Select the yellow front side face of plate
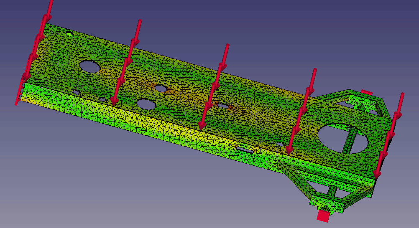This screenshot has height=228, width=419. [146, 125]
